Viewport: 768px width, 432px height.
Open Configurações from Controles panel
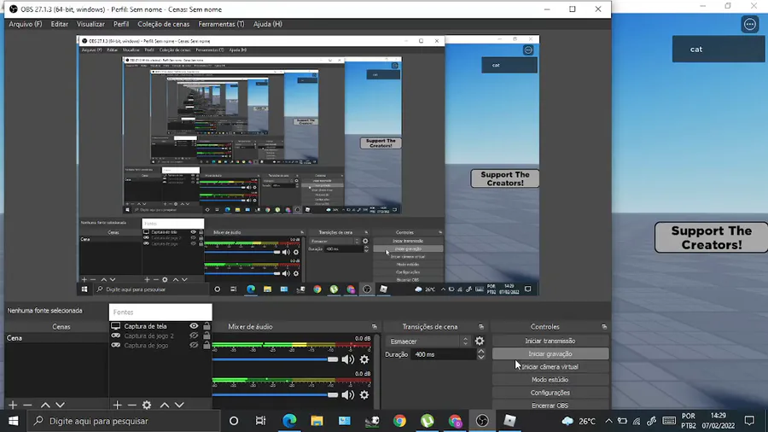(x=550, y=393)
